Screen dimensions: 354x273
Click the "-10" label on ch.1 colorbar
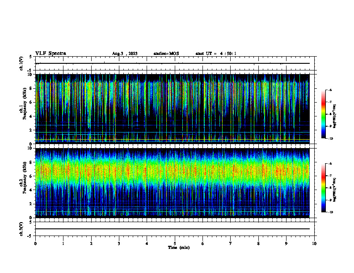[x=330, y=139]
